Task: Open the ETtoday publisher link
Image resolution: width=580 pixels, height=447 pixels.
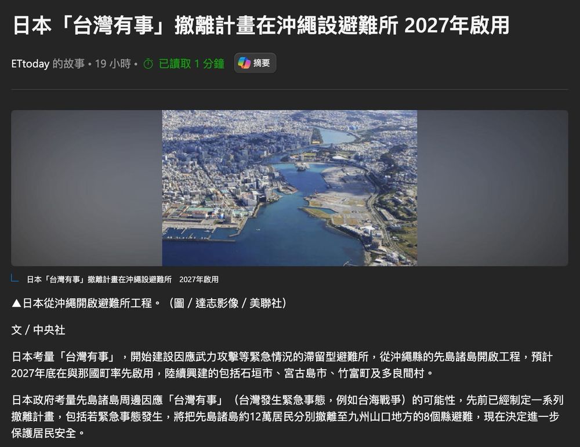Action: coord(30,64)
